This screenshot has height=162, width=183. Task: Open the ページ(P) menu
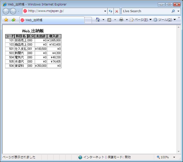coord(140,20)
